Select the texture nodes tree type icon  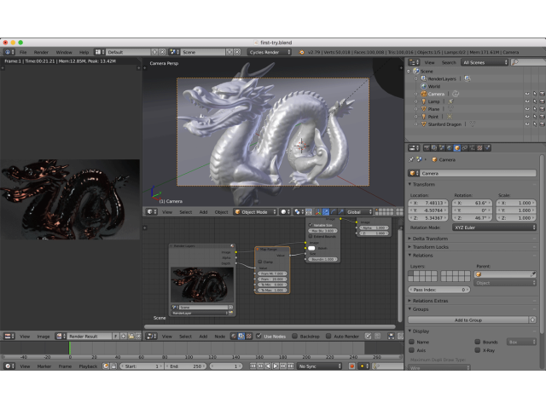click(x=249, y=337)
